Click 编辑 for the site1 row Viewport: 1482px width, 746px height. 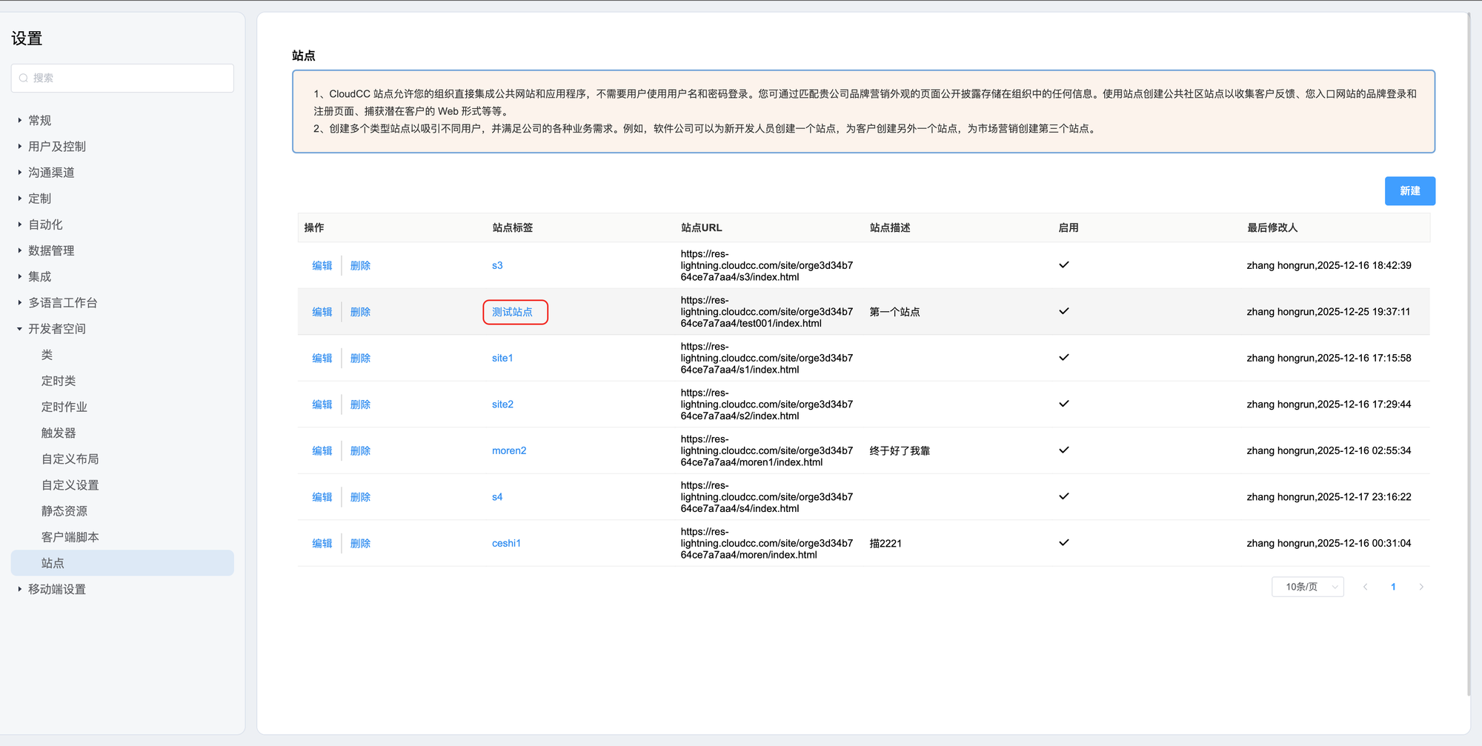(x=322, y=358)
